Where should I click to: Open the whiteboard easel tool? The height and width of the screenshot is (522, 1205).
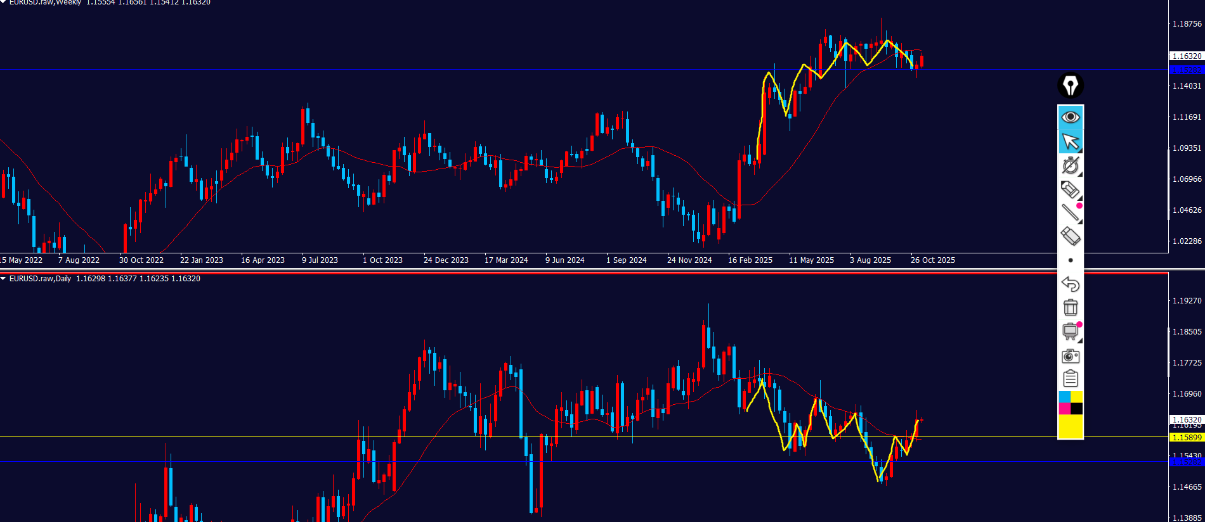point(1071,331)
